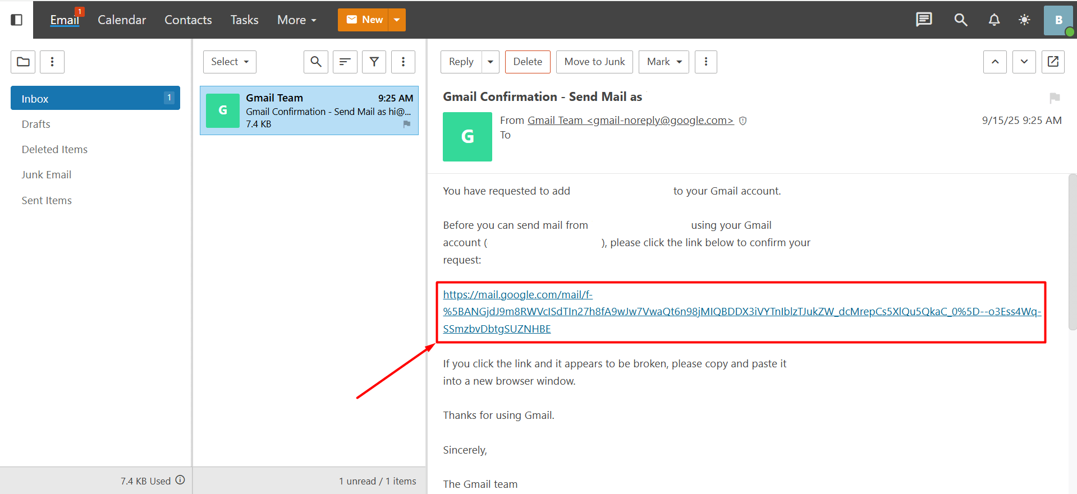1077x494 pixels.
Task: Open the Gmail confirmation link
Action: pos(742,312)
